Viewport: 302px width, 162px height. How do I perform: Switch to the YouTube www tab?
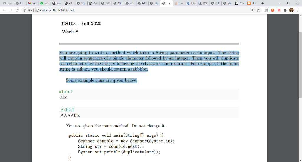click(8, 3)
